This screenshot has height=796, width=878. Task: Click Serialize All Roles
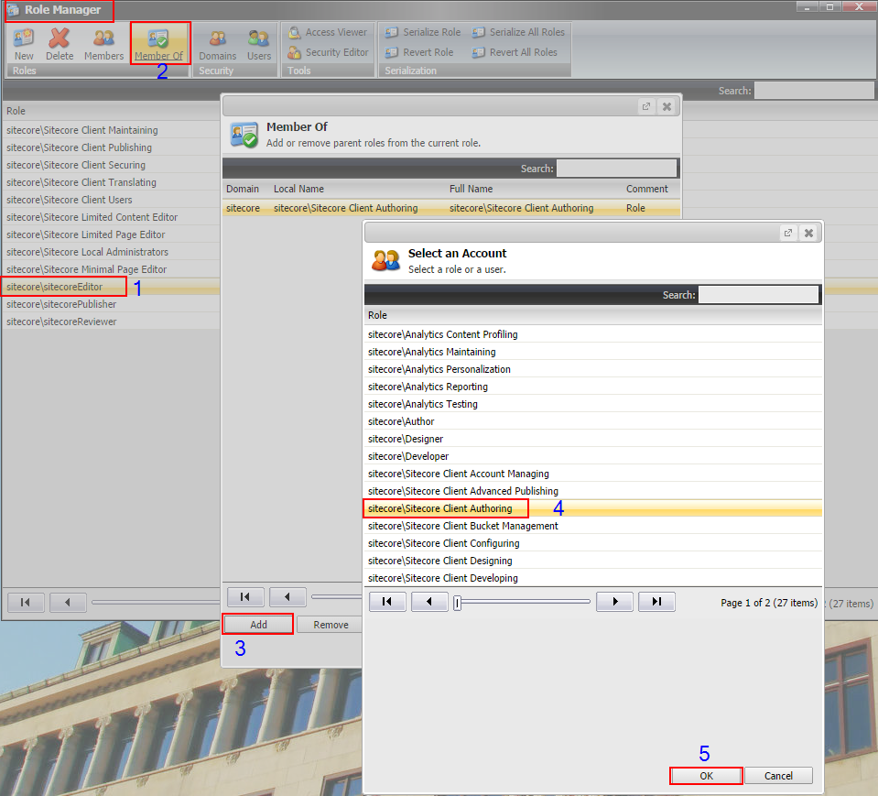pos(518,32)
